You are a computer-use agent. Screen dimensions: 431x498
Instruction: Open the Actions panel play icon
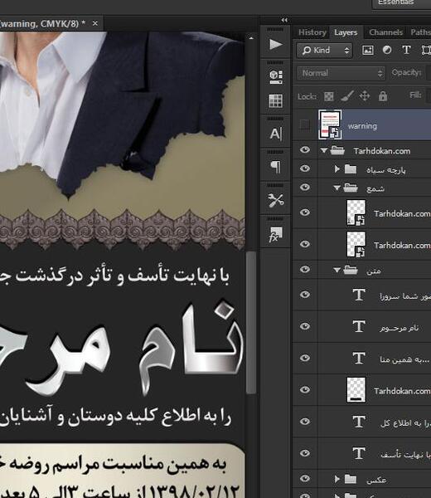click(x=276, y=44)
